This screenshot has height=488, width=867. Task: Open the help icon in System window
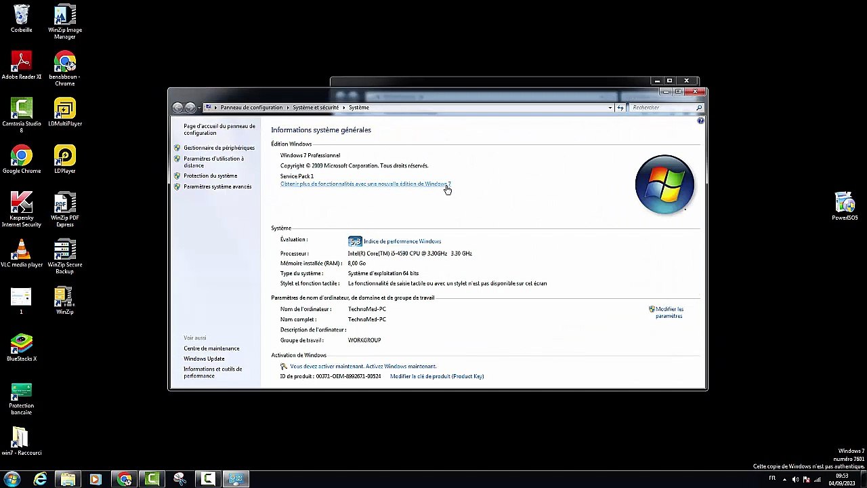point(700,121)
